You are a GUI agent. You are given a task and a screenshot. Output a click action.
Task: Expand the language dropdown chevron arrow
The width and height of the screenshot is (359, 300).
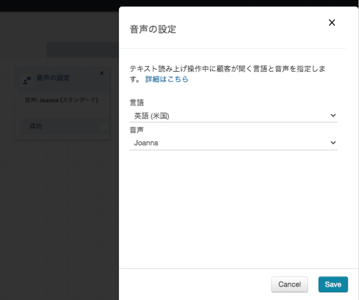click(333, 115)
